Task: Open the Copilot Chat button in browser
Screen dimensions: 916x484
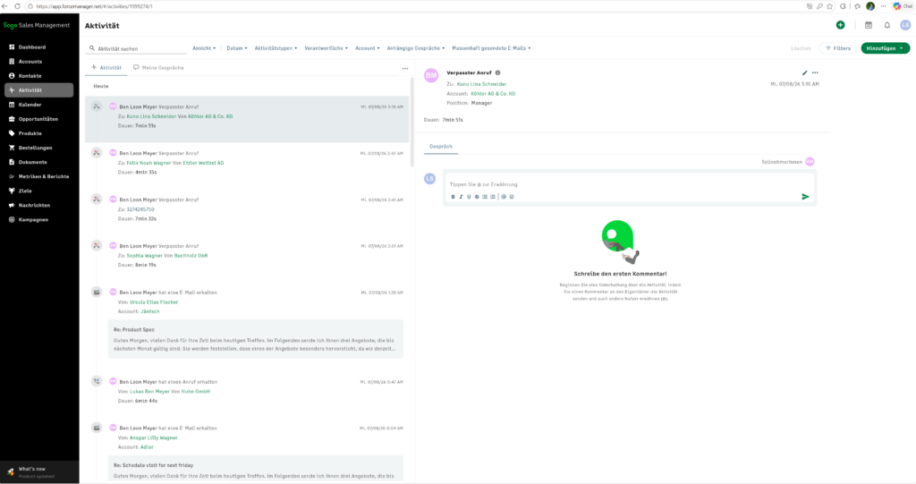Action: point(903,6)
